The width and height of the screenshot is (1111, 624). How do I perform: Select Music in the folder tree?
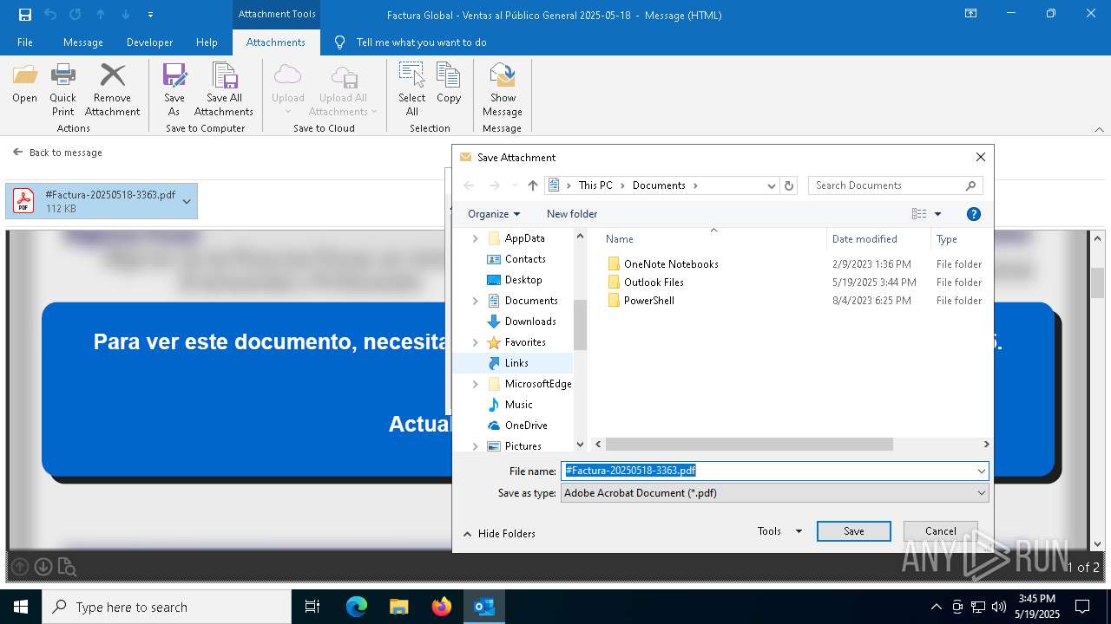tap(518, 405)
